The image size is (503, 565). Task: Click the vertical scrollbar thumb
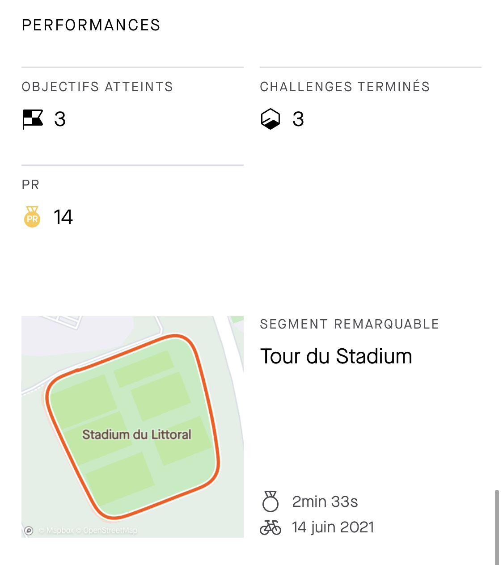496,527
